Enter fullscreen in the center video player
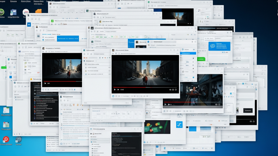The image size is (278, 156). tap(176, 90)
